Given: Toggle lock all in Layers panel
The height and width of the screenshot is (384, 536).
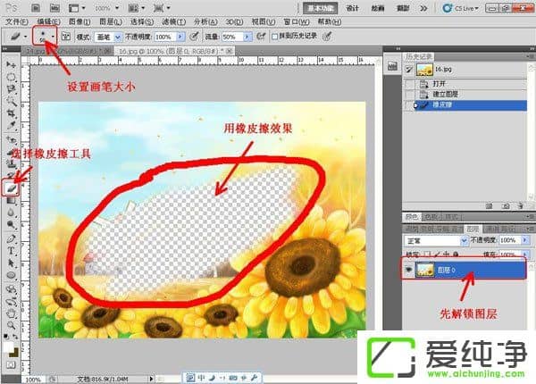Looking at the screenshot, I should [456, 255].
